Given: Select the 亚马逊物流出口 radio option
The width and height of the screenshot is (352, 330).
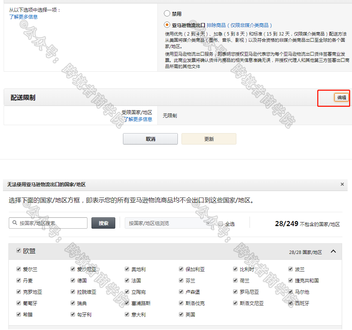Looking at the screenshot, I should [167, 25].
